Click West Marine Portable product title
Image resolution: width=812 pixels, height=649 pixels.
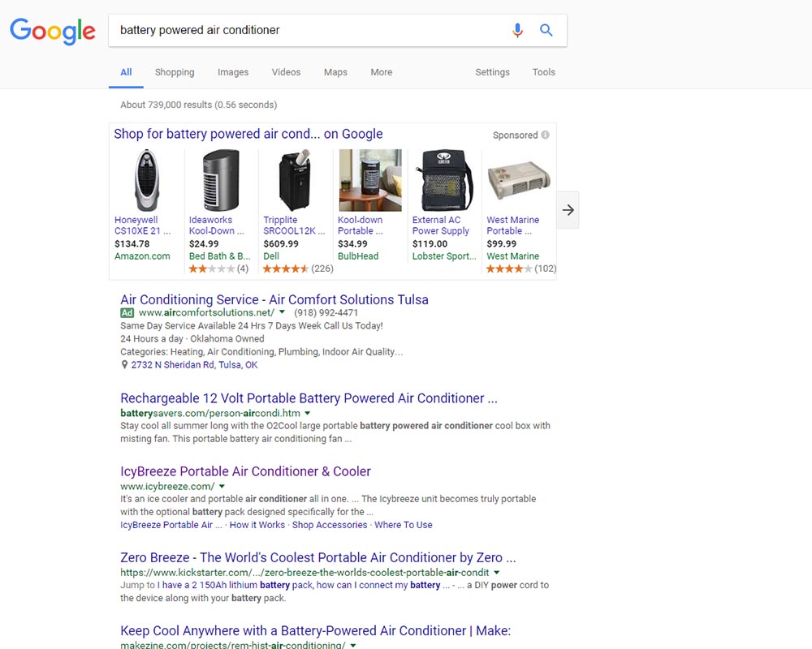[512, 226]
